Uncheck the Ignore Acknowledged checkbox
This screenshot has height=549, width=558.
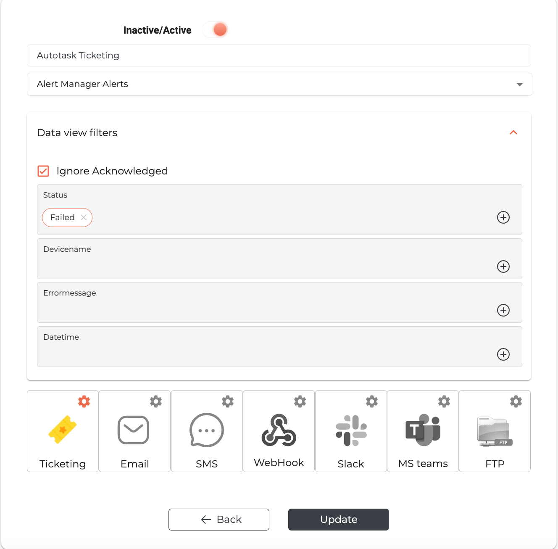(x=43, y=171)
